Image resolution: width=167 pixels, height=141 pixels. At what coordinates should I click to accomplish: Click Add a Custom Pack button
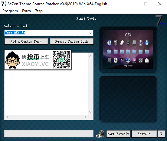(26, 41)
